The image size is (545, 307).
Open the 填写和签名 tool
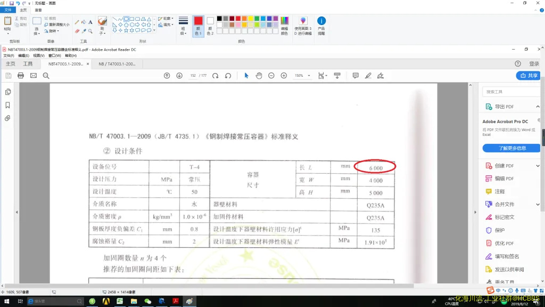[x=502, y=256]
